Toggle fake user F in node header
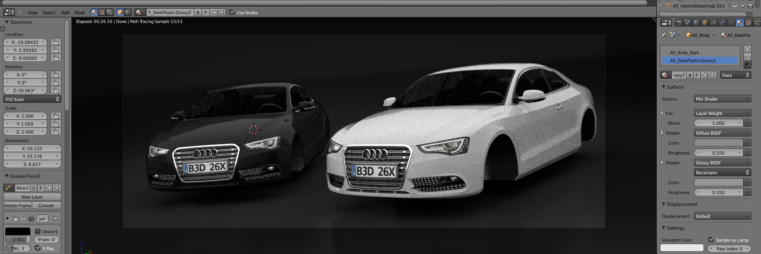 tap(206, 12)
